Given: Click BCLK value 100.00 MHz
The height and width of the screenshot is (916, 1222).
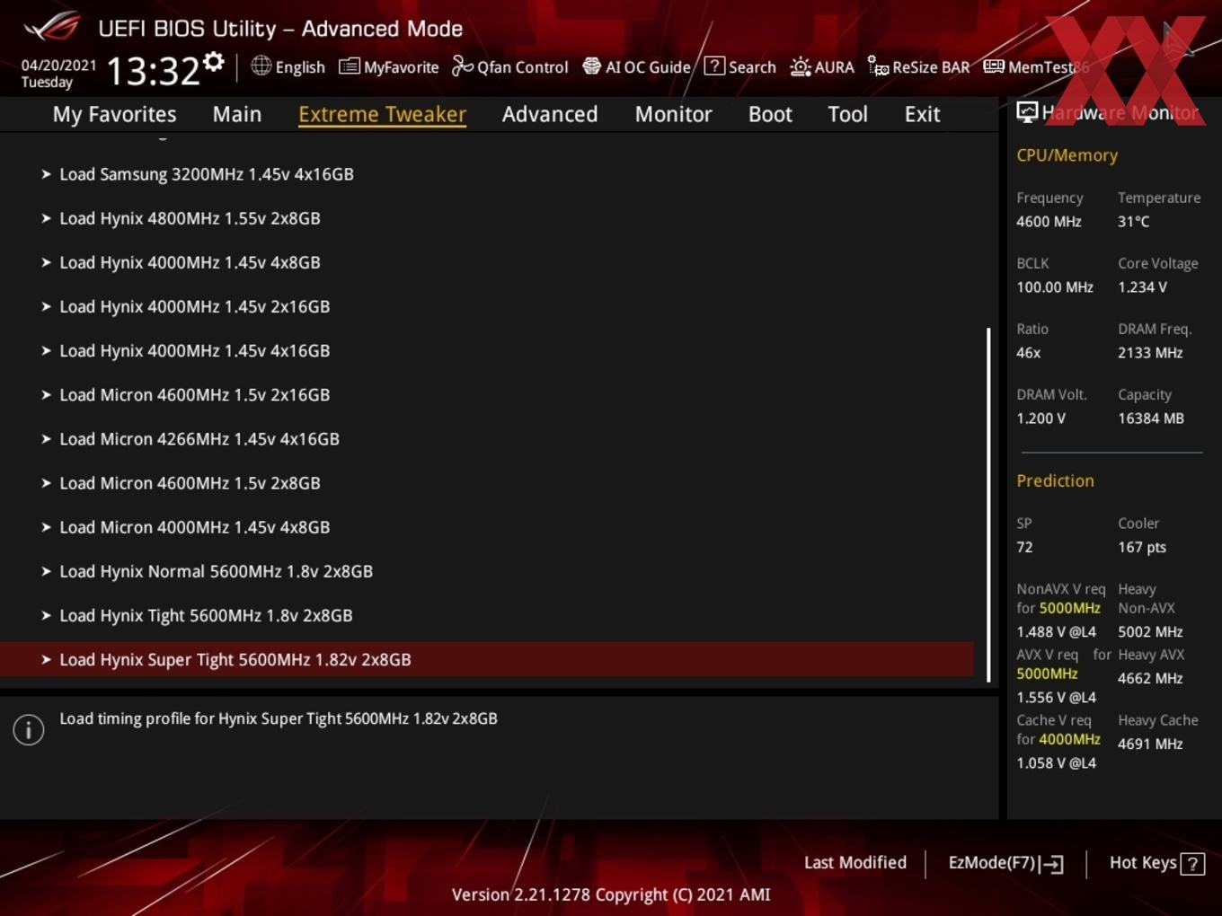Looking at the screenshot, I should click(x=1055, y=286).
